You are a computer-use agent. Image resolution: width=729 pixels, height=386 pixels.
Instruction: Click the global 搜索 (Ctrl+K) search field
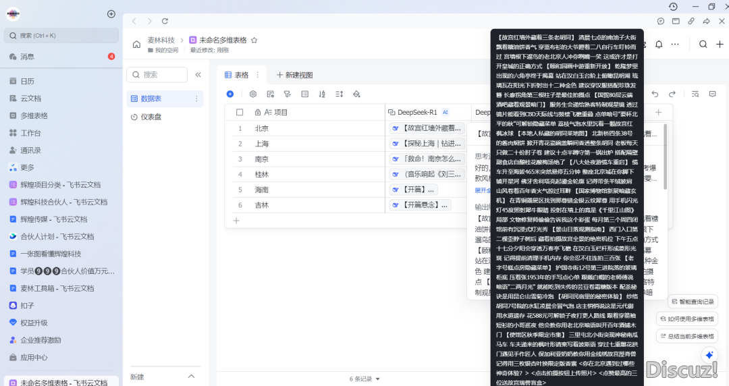(61, 35)
